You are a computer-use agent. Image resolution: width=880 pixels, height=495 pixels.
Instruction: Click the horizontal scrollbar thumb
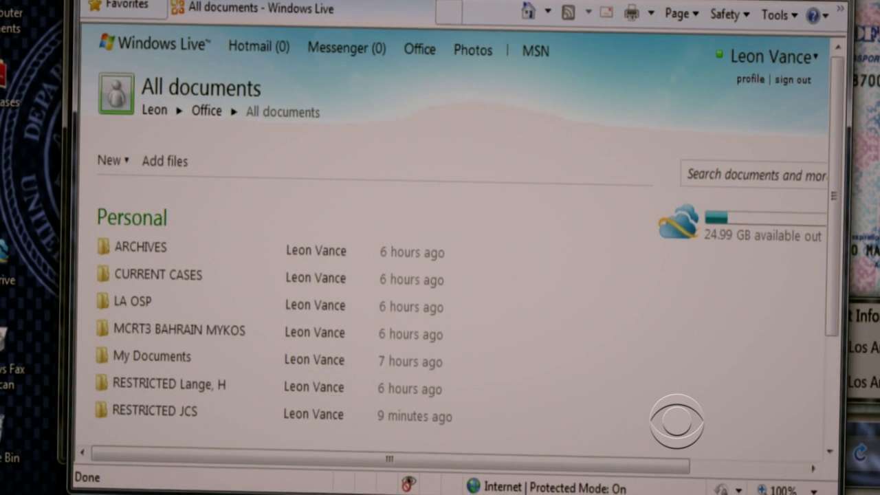[390, 459]
